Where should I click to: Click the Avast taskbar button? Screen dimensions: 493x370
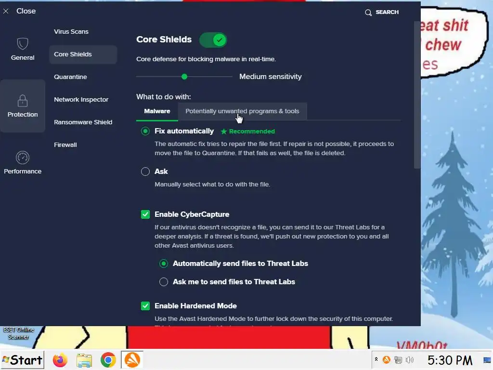coord(132,359)
